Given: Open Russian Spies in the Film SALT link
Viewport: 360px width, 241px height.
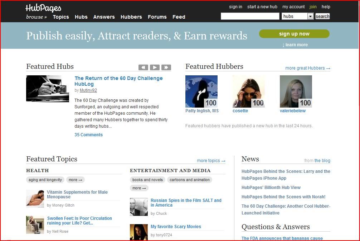Looking at the screenshot, I should [x=186, y=203].
